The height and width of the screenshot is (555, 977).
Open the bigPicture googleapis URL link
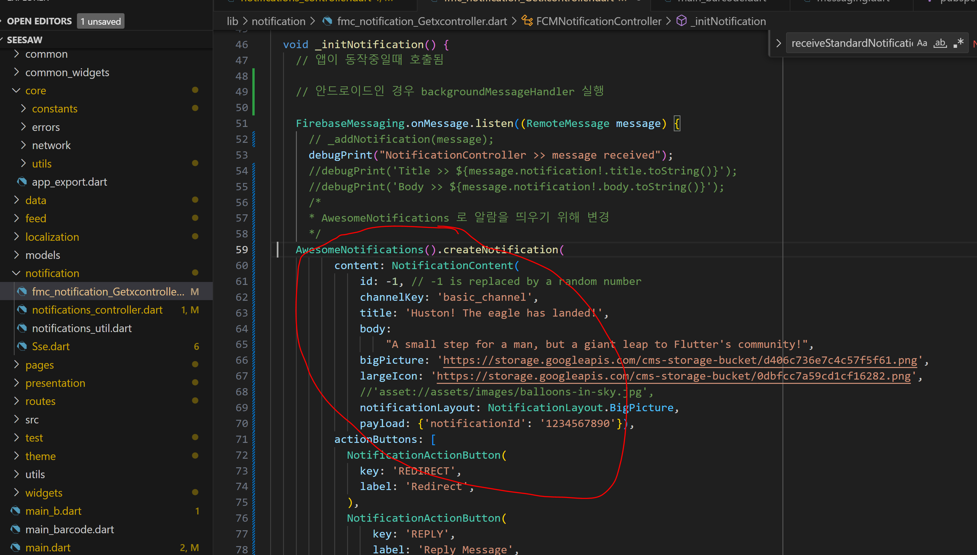point(680,360)
